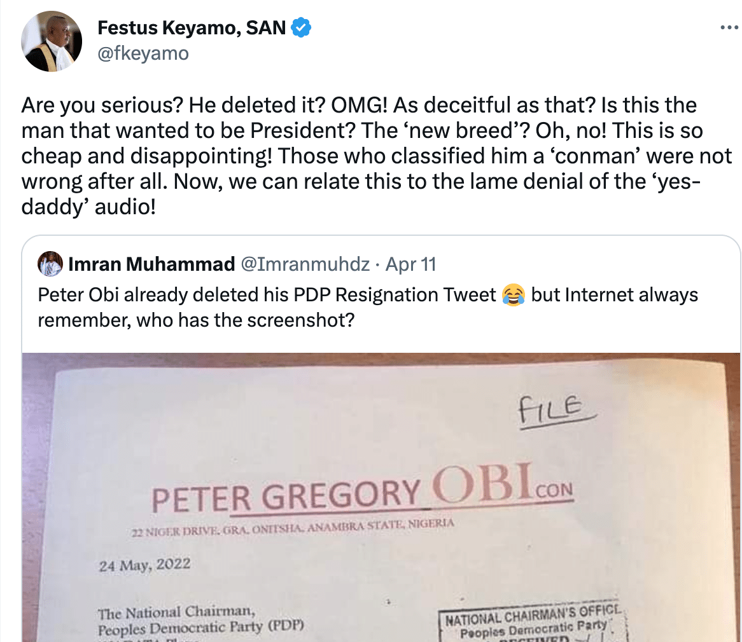Open the three-dot more options menu

[729, 28]
